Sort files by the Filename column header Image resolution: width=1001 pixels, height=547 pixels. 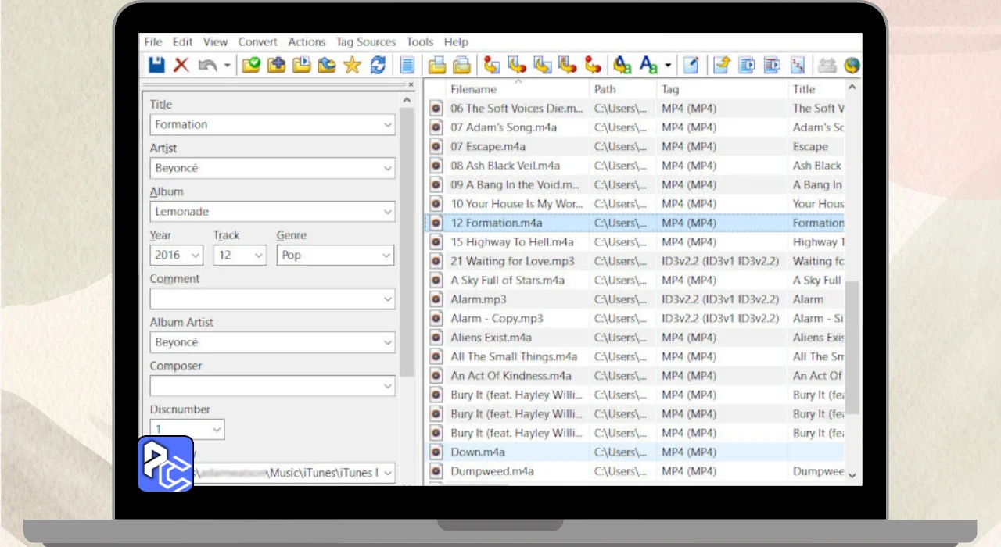pyautogui.click(x=473, y=89)
